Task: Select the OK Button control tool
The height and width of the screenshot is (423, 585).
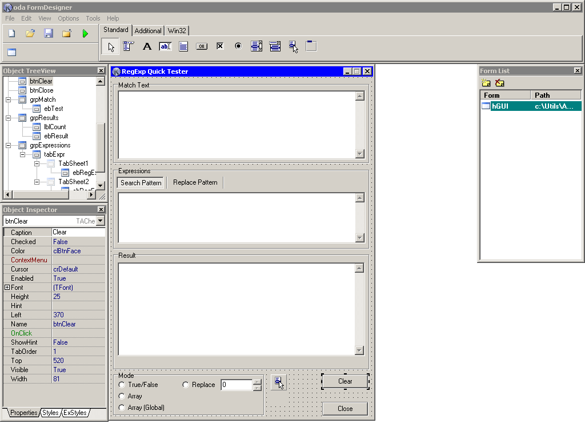Action: click(x=202, y=46)
